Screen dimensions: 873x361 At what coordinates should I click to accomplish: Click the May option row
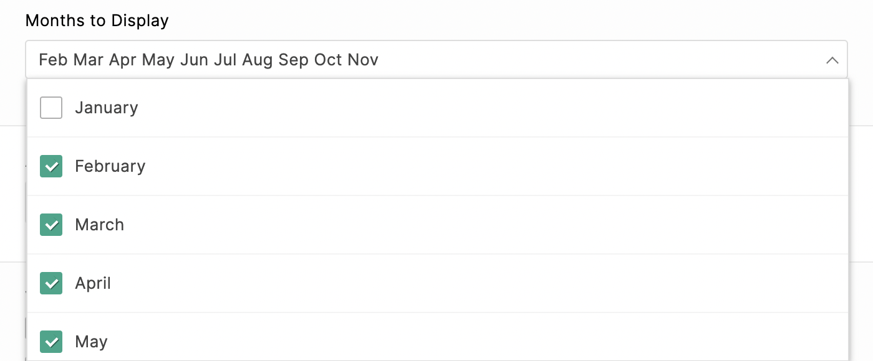(249, 342)
